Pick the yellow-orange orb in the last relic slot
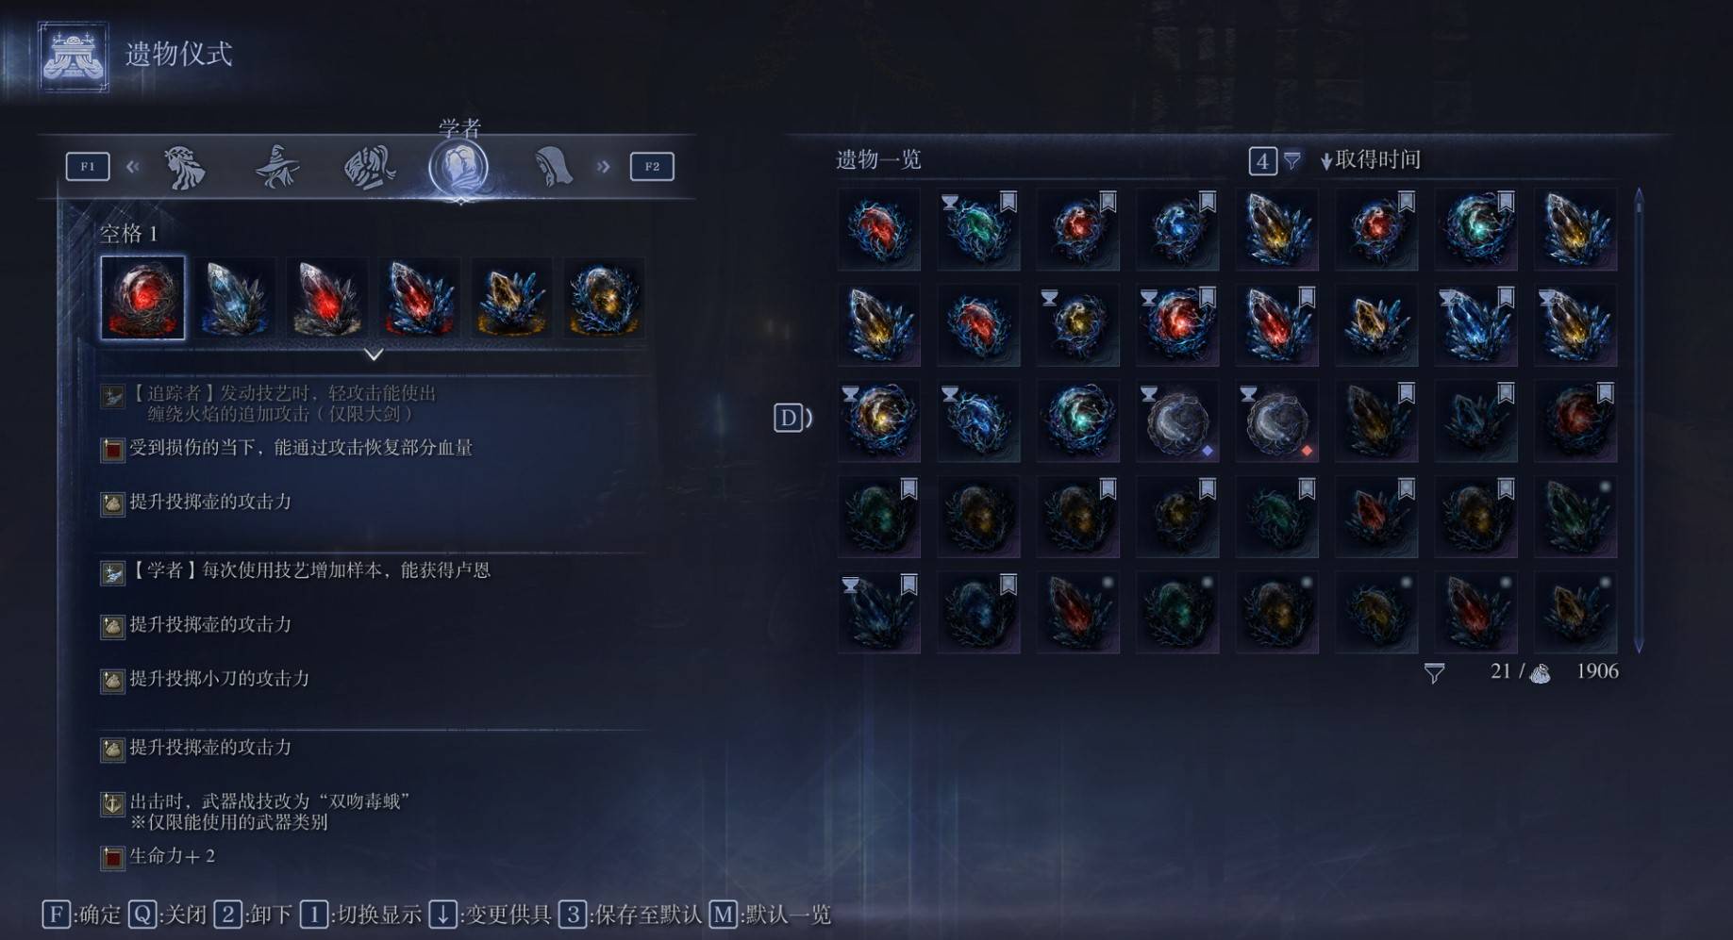This screenshot has width=1733, height=940. click(605, 298)
